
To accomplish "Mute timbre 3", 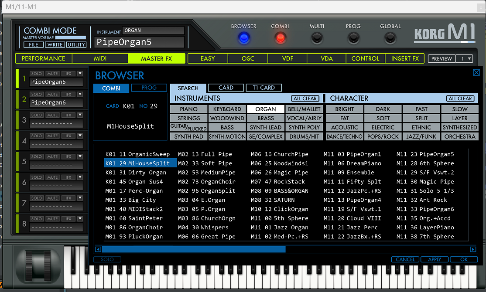I will 52,115.
